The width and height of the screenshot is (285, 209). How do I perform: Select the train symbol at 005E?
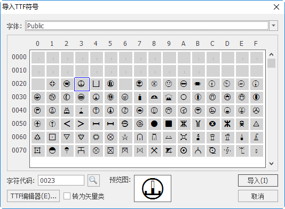tap(242, 124)
